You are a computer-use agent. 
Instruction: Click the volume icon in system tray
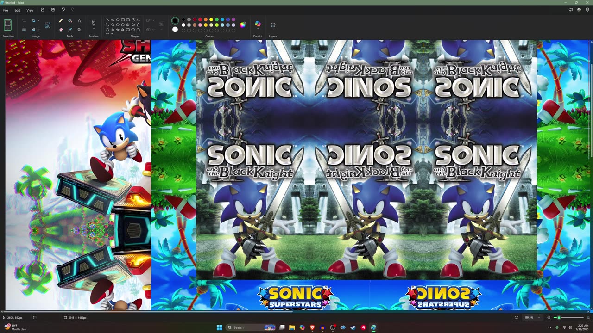coord(570,327)
